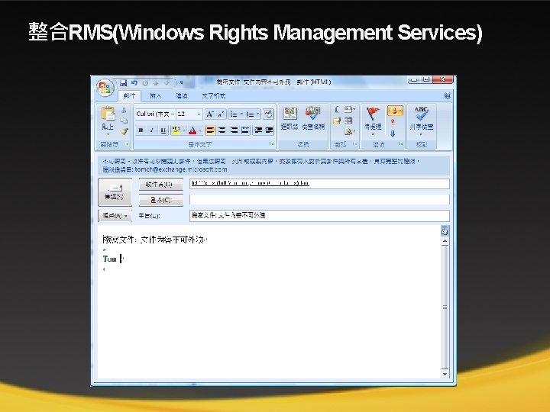This screenshot has width=550, height=412.
Task: Apply bullet list formatting
Action: [x=234, y=114]
